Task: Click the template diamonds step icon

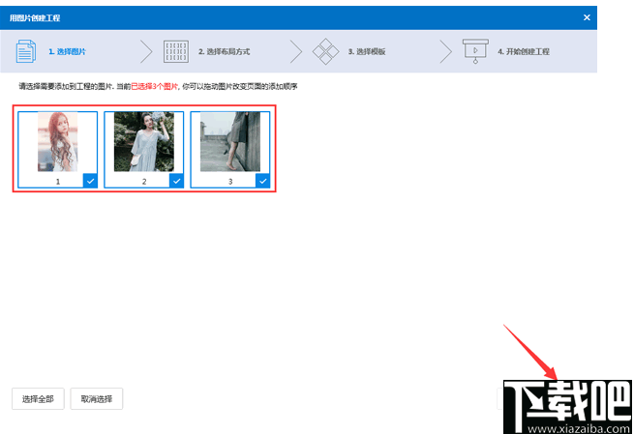Action: [x=325, y=51]
